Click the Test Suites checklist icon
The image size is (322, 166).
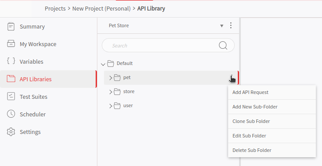(11, 97)
